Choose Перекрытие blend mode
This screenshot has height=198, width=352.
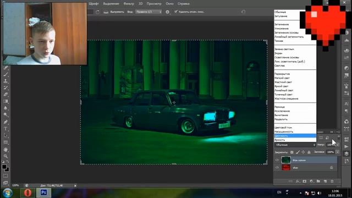[282, 74]
